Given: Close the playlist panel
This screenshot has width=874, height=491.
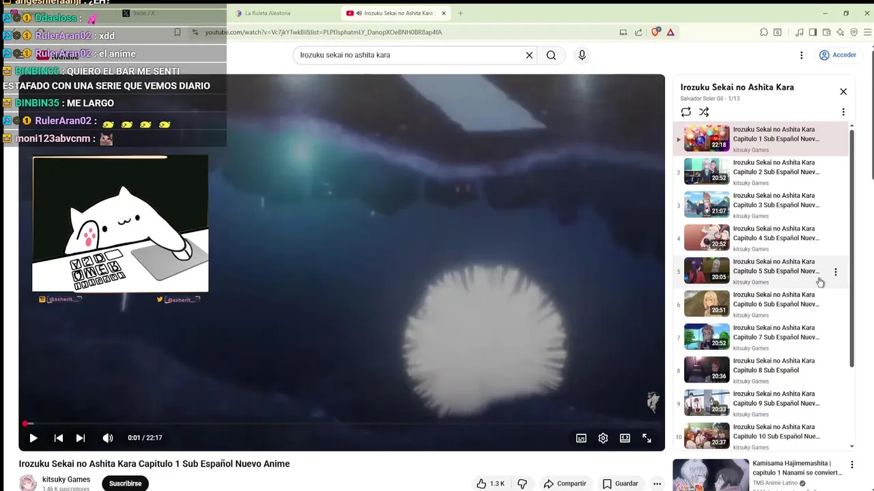Looking at the screenshot, I should (x=843, y=91).
